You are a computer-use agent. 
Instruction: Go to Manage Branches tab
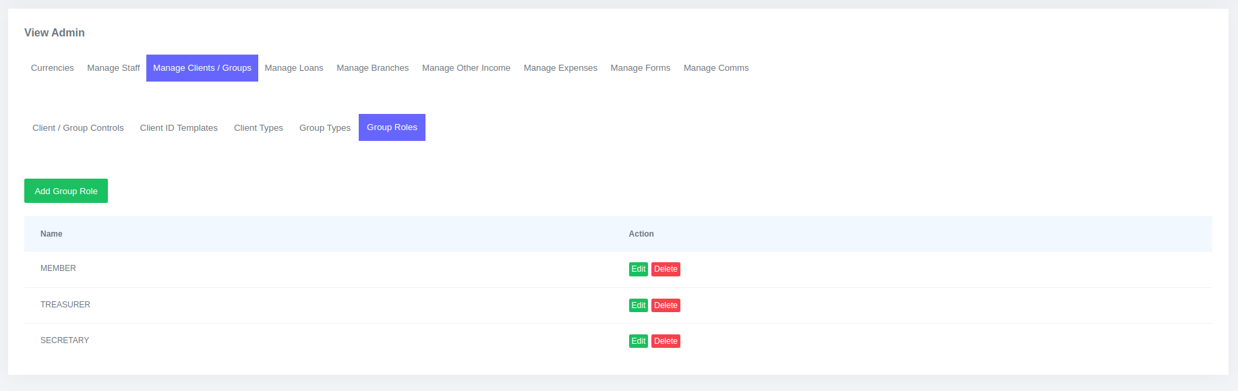(x=372, y=68)
